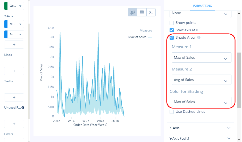Uncheck the Shade Area checkbox

coord(172,38)
